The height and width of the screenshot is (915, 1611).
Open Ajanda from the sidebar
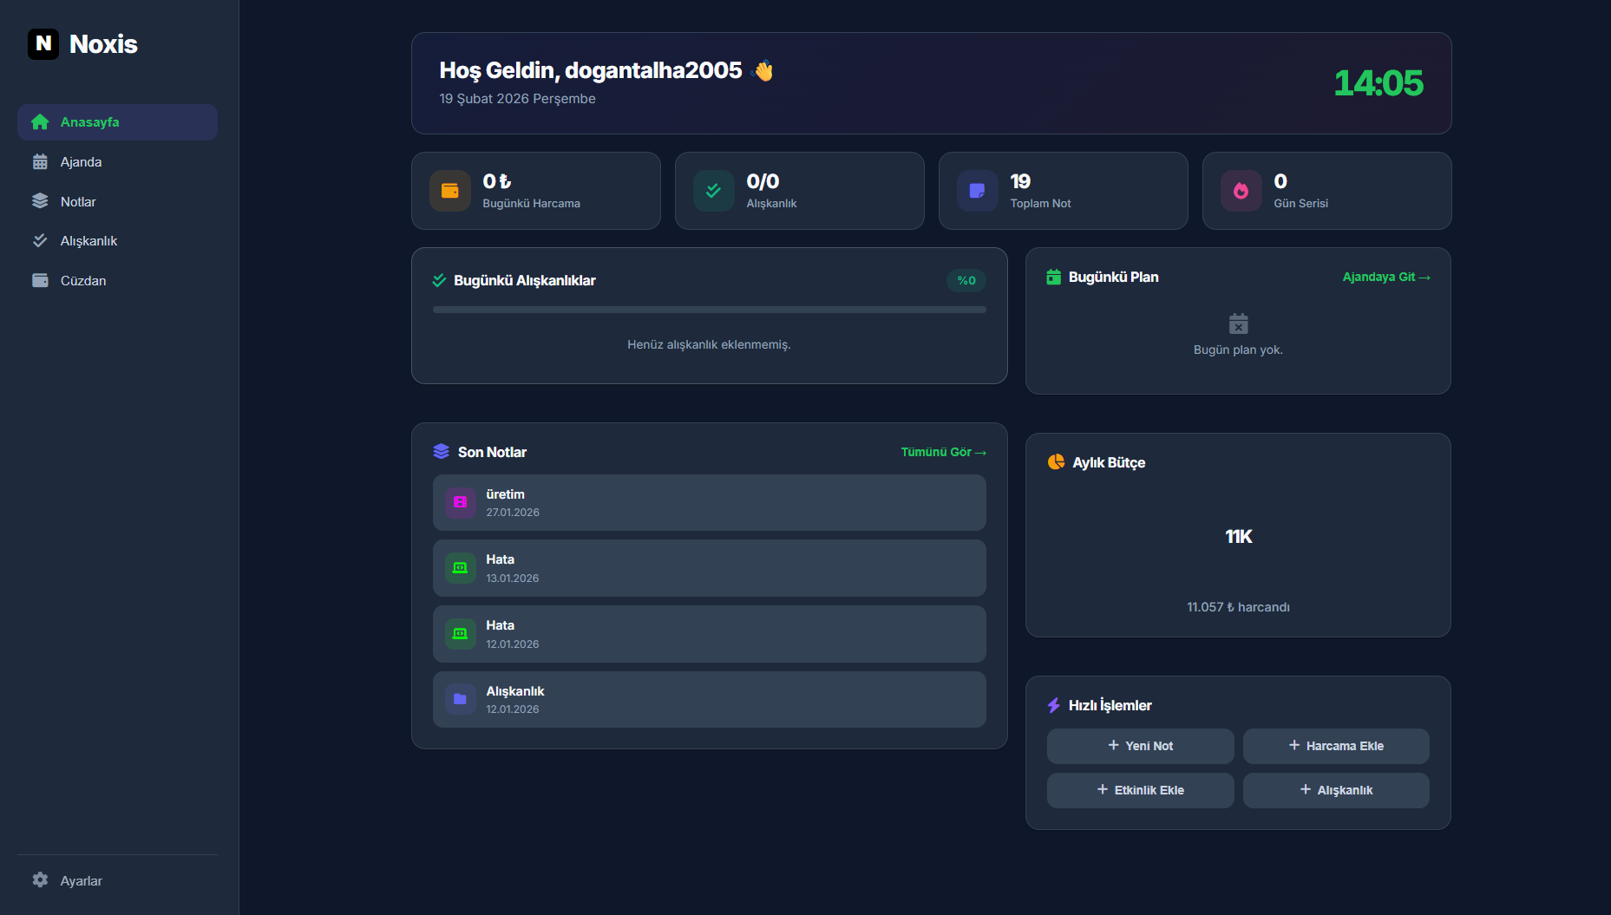pos(81,162)
